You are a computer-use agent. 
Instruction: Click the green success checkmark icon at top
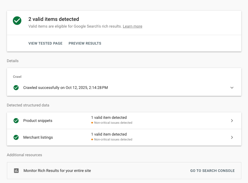pos(17,21)
